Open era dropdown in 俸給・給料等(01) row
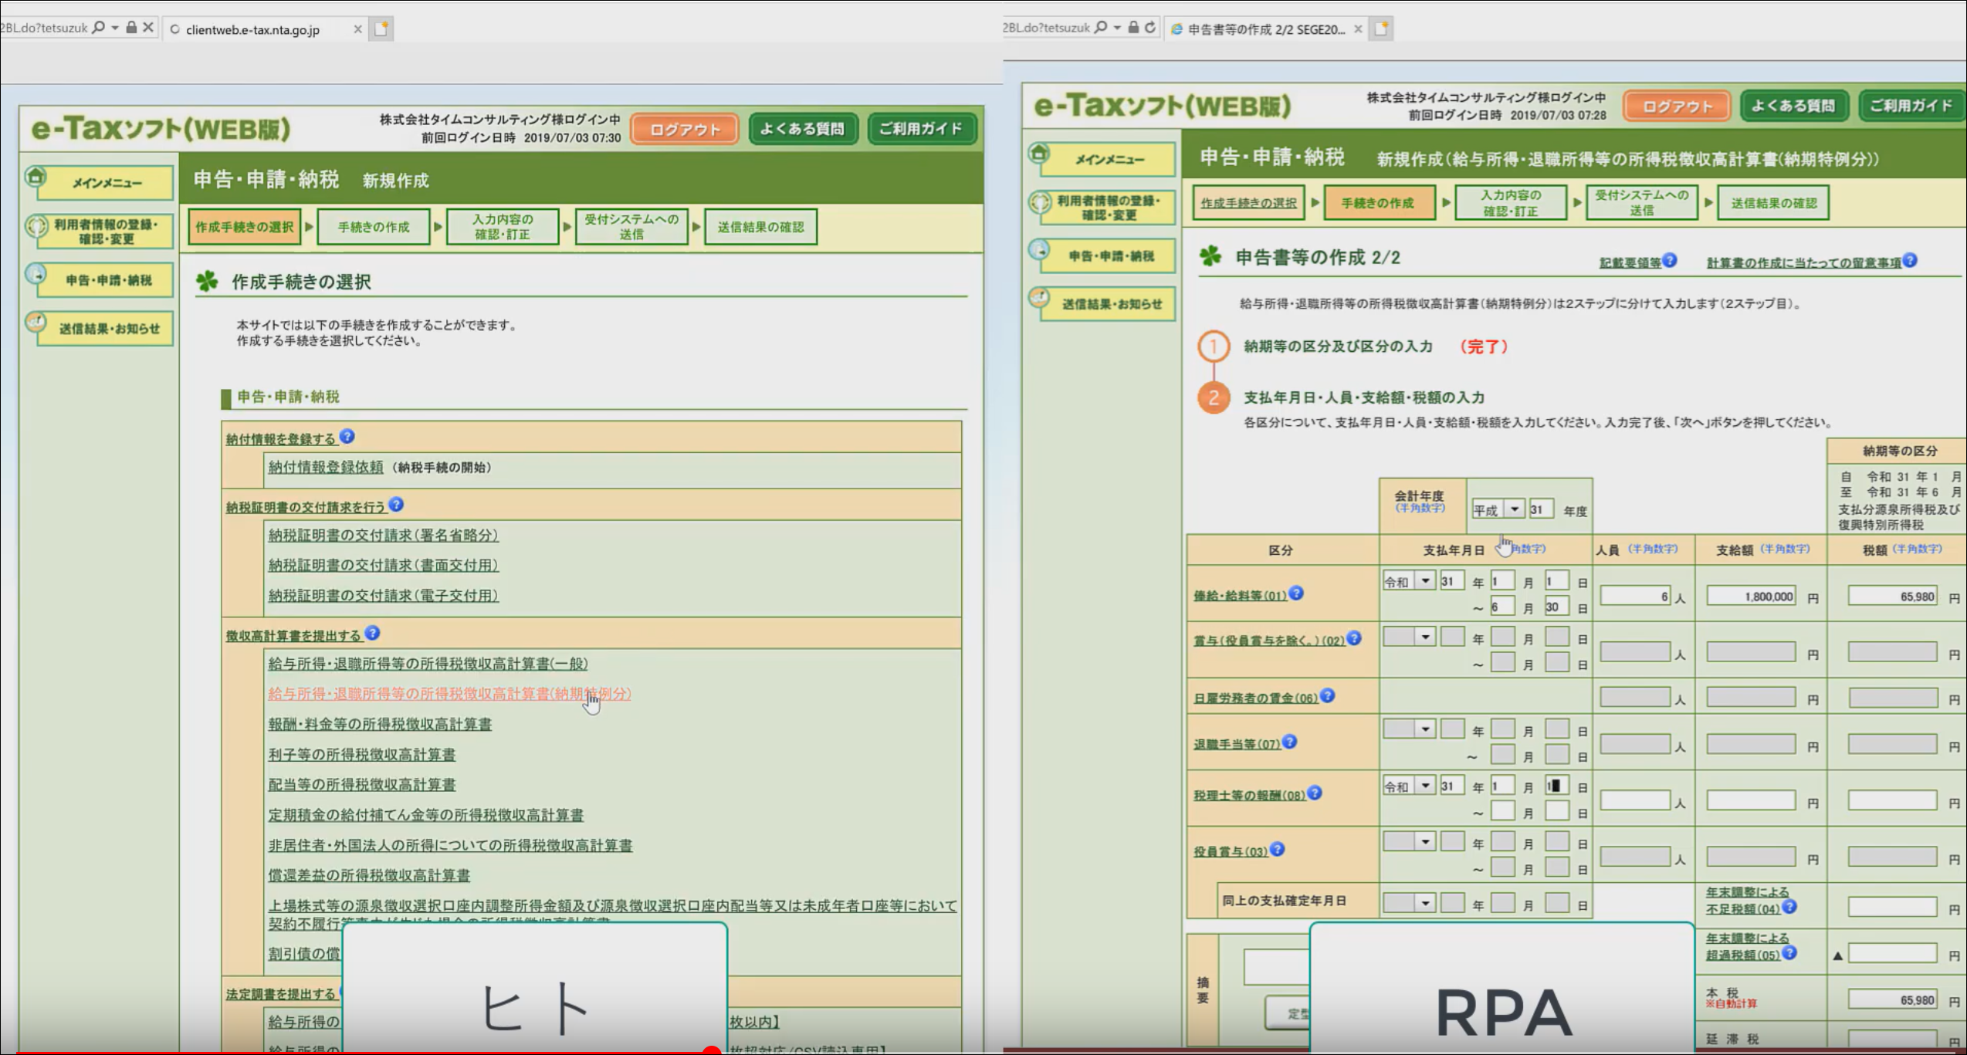 (1410, 582)
